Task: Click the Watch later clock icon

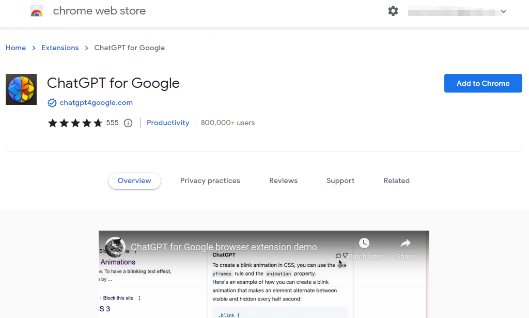Action: 364,243
